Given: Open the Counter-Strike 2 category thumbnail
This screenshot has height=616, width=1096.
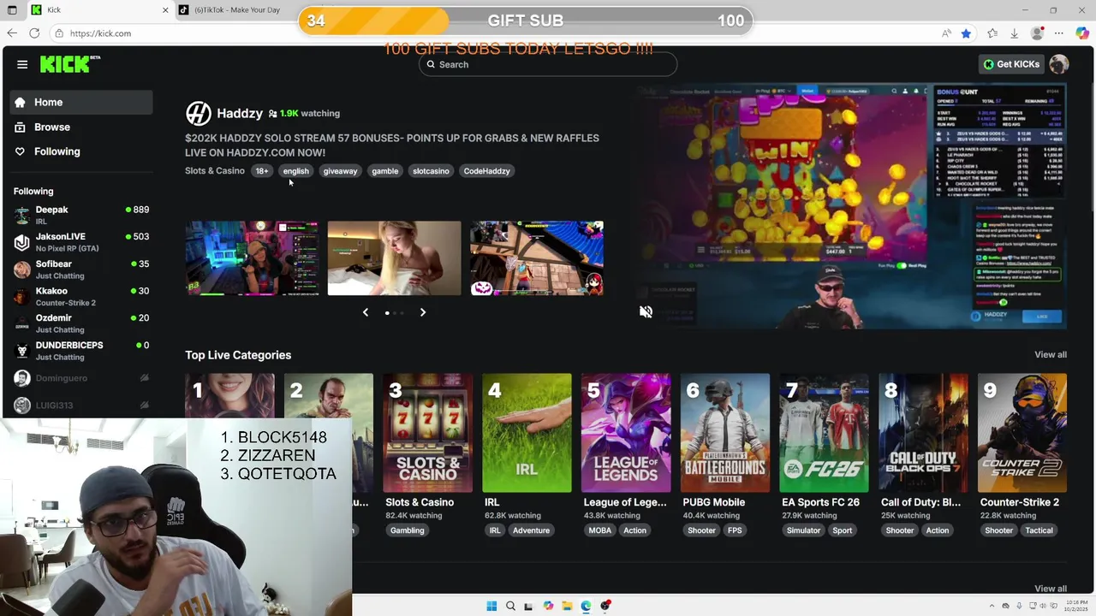Looking at the screenshot, I should point(1022,433).
